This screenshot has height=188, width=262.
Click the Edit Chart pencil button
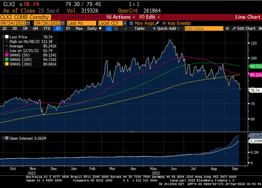coord(244,29)
